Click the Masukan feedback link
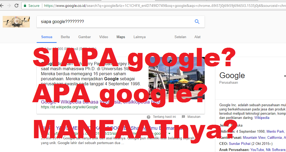The width and height of the screenshot is (286, 152). coord(194,117)
